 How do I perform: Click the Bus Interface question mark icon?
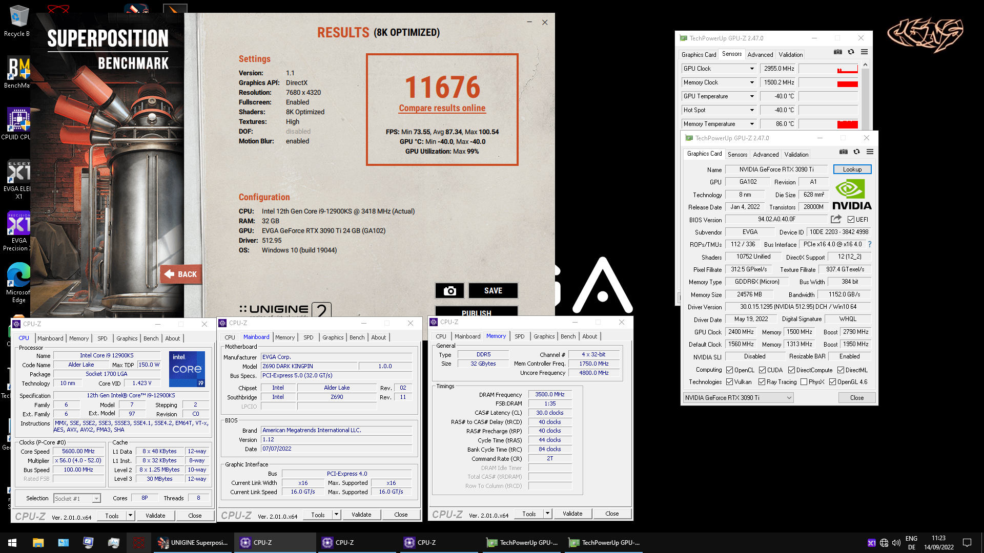click(870, 244)
